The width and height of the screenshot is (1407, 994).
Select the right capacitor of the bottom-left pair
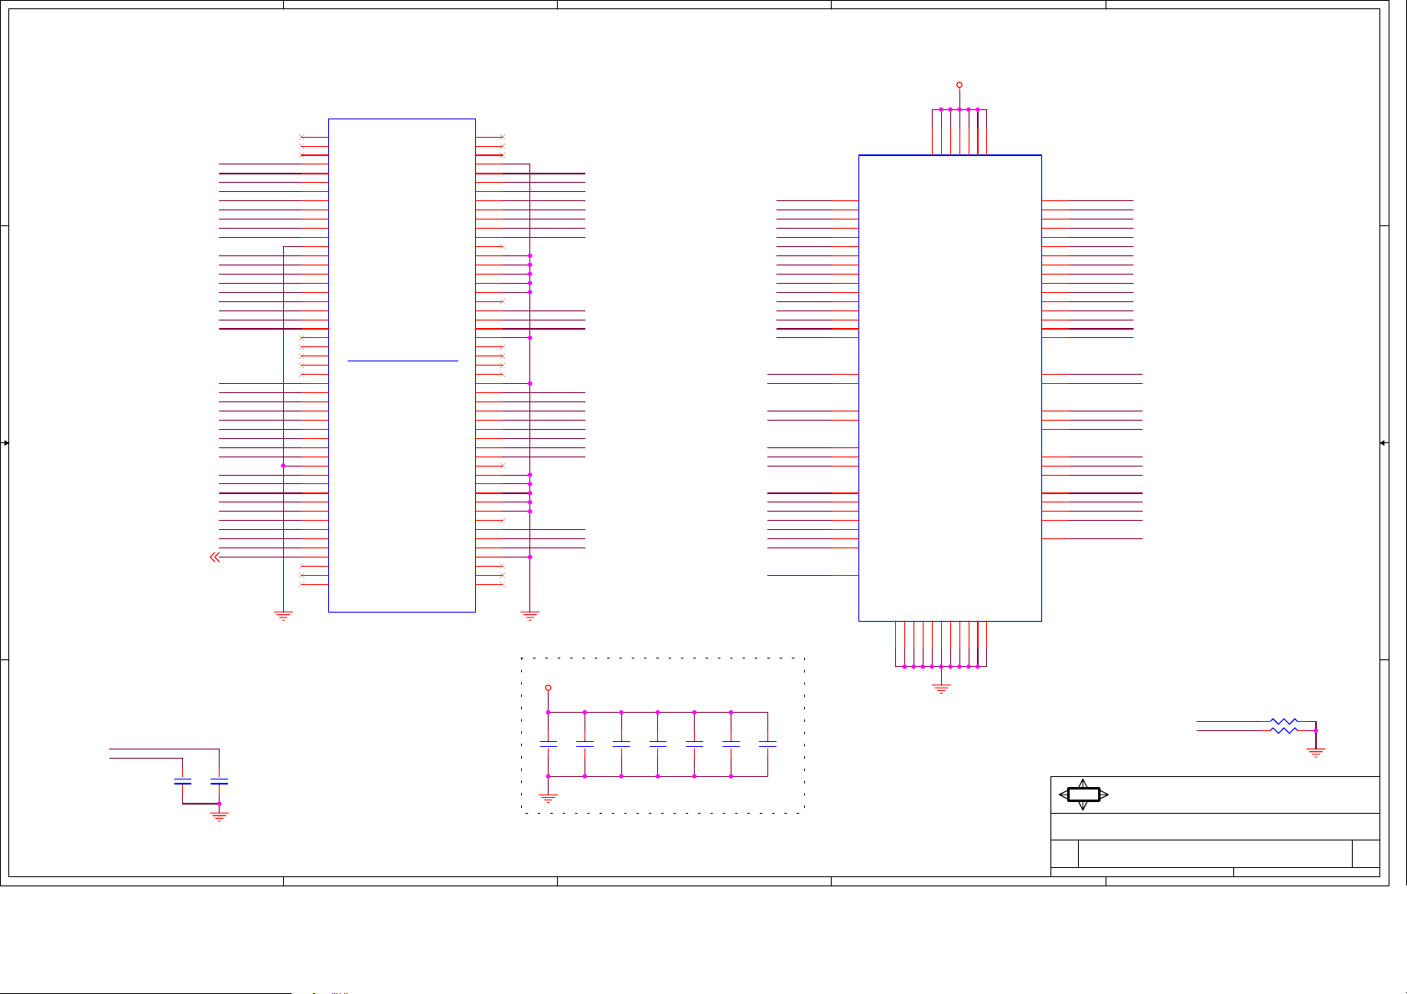[x=219, y=782]
